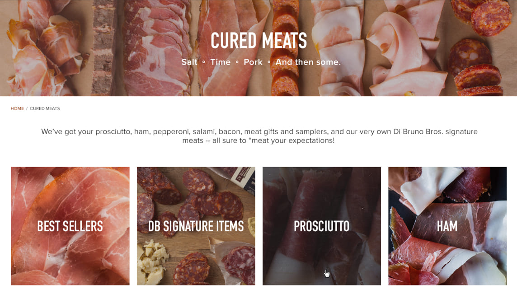Screen dimensions: 517x289
Task: Click the CURED MEATS hero heading
Action: 259,41
